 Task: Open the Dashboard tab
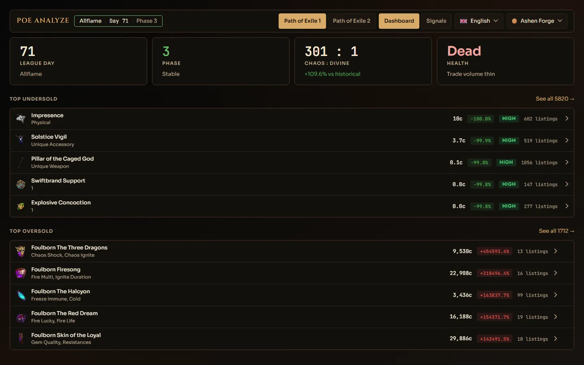[x=399, y=21]
